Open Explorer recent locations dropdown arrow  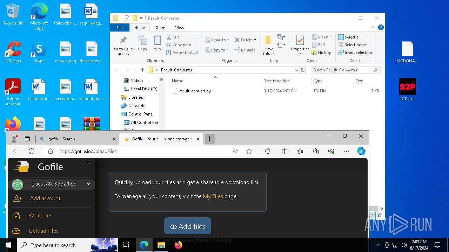135,70
